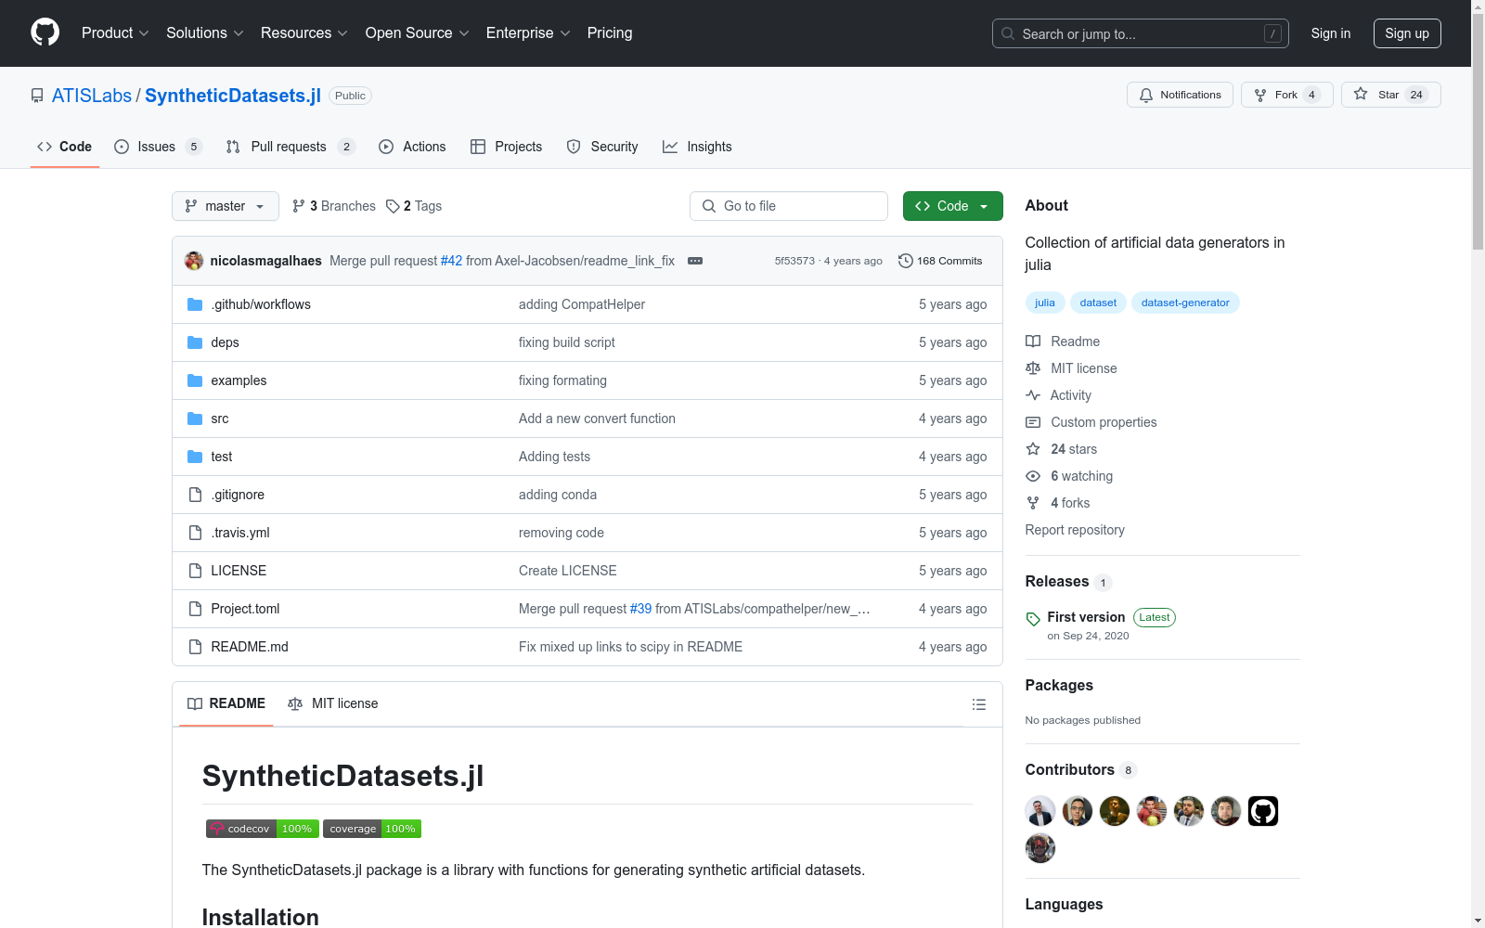Fork the repository
This screenshot has height=928, width=1485.
[x=1286, y=95]
